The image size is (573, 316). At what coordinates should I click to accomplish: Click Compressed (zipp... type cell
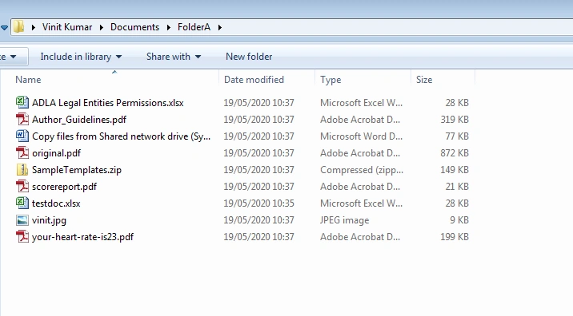click(x=362, y=170)
